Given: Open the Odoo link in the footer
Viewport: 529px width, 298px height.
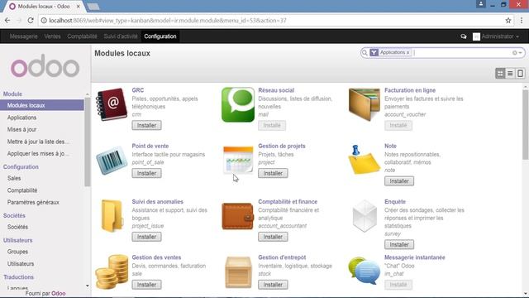Looking at the screenshot, I should [59, 294].
